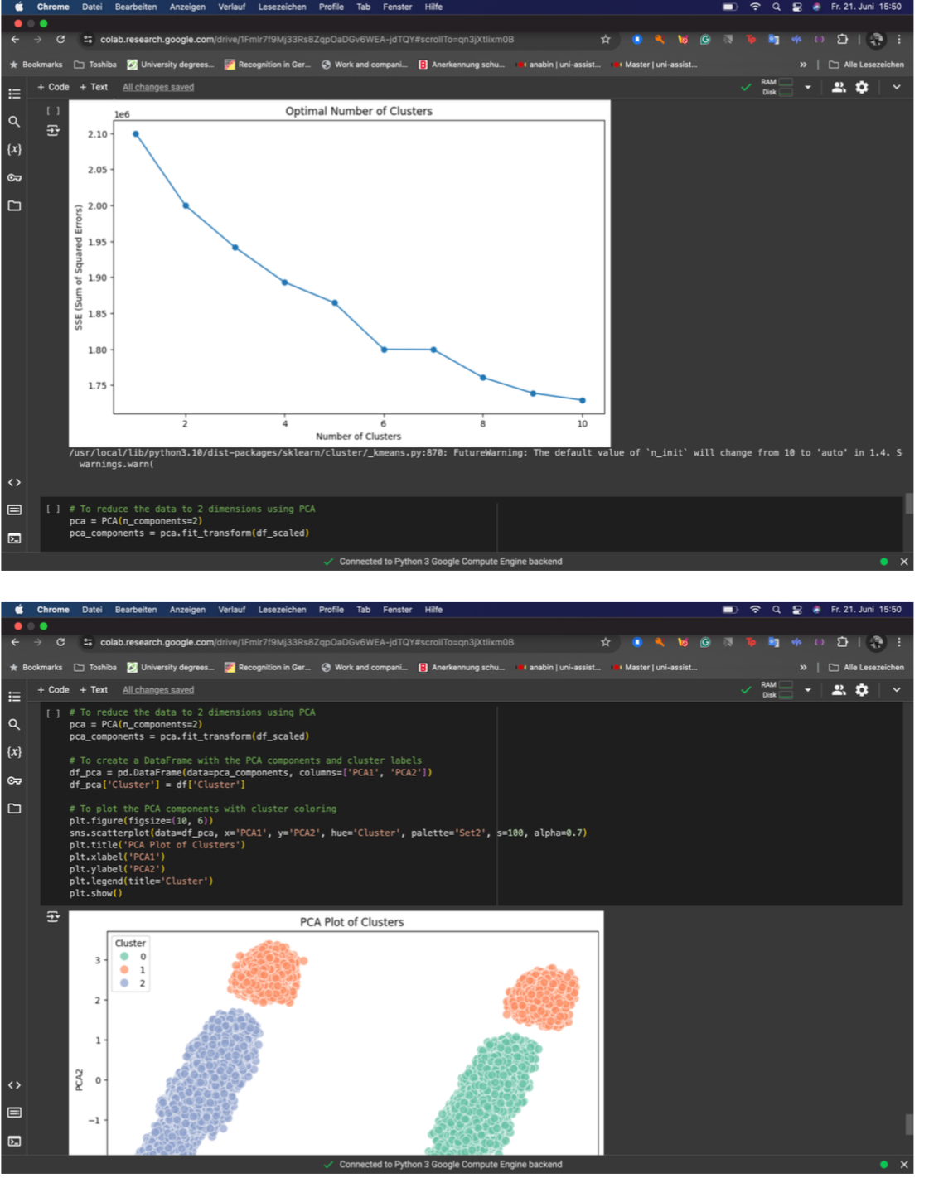Expand RAM Disk dropdown arrow in lower window

pos(808,690)
